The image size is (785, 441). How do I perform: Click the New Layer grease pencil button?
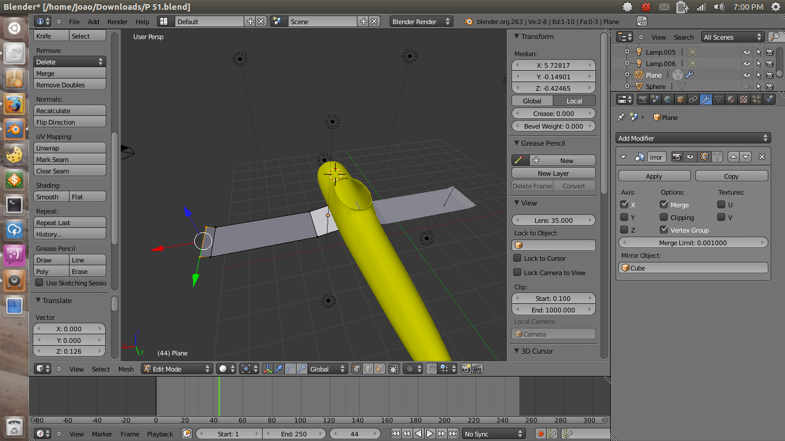553,173
